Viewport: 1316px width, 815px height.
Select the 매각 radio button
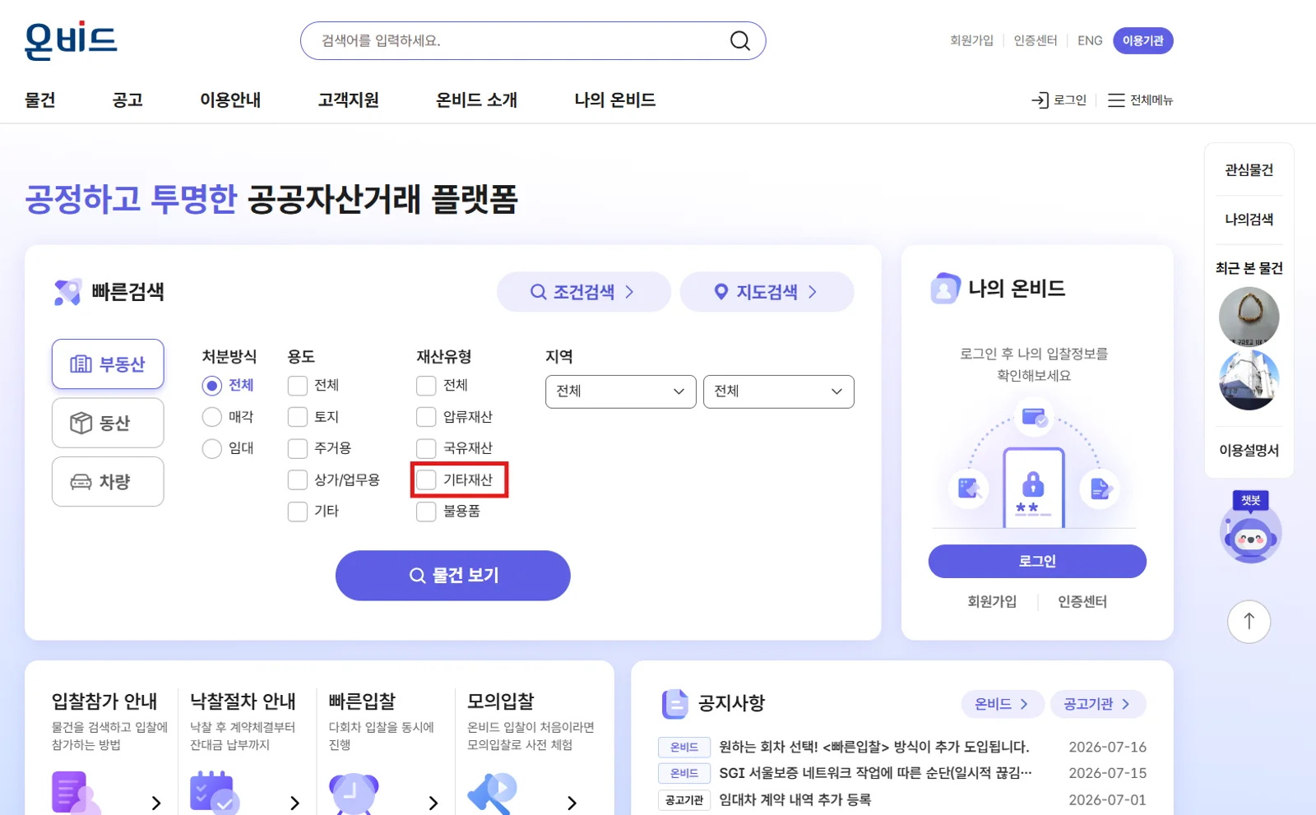[212, 417]
